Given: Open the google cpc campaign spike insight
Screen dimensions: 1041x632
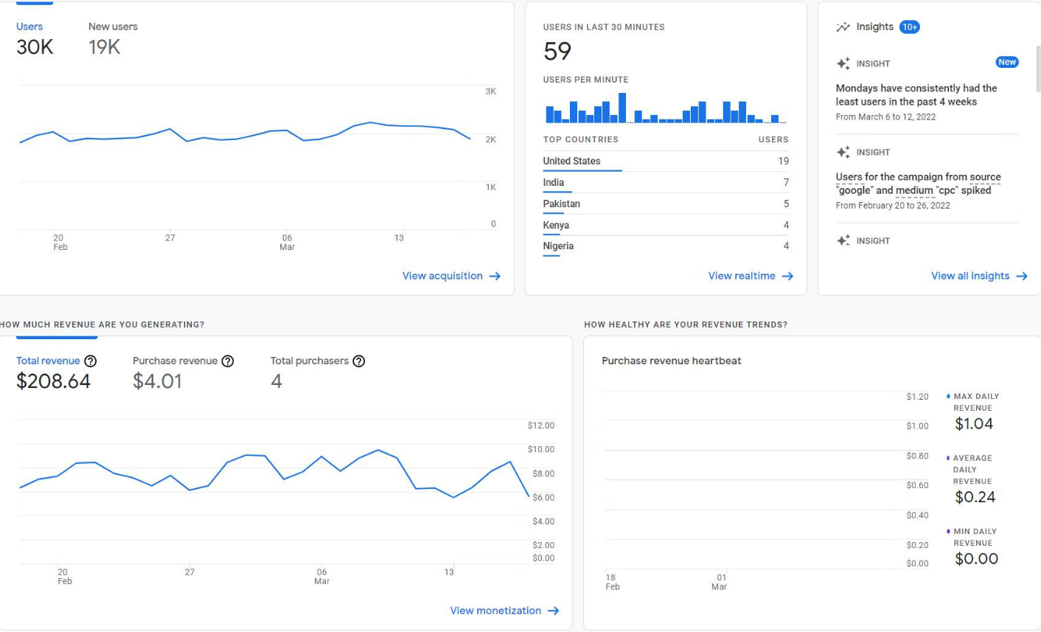Looking at the screenshot, I should [918, 184].
